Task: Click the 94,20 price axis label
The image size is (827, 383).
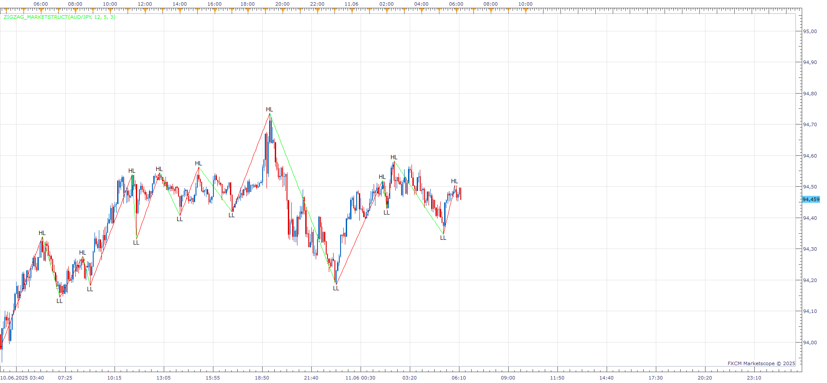Action: [x=810, y=280]
